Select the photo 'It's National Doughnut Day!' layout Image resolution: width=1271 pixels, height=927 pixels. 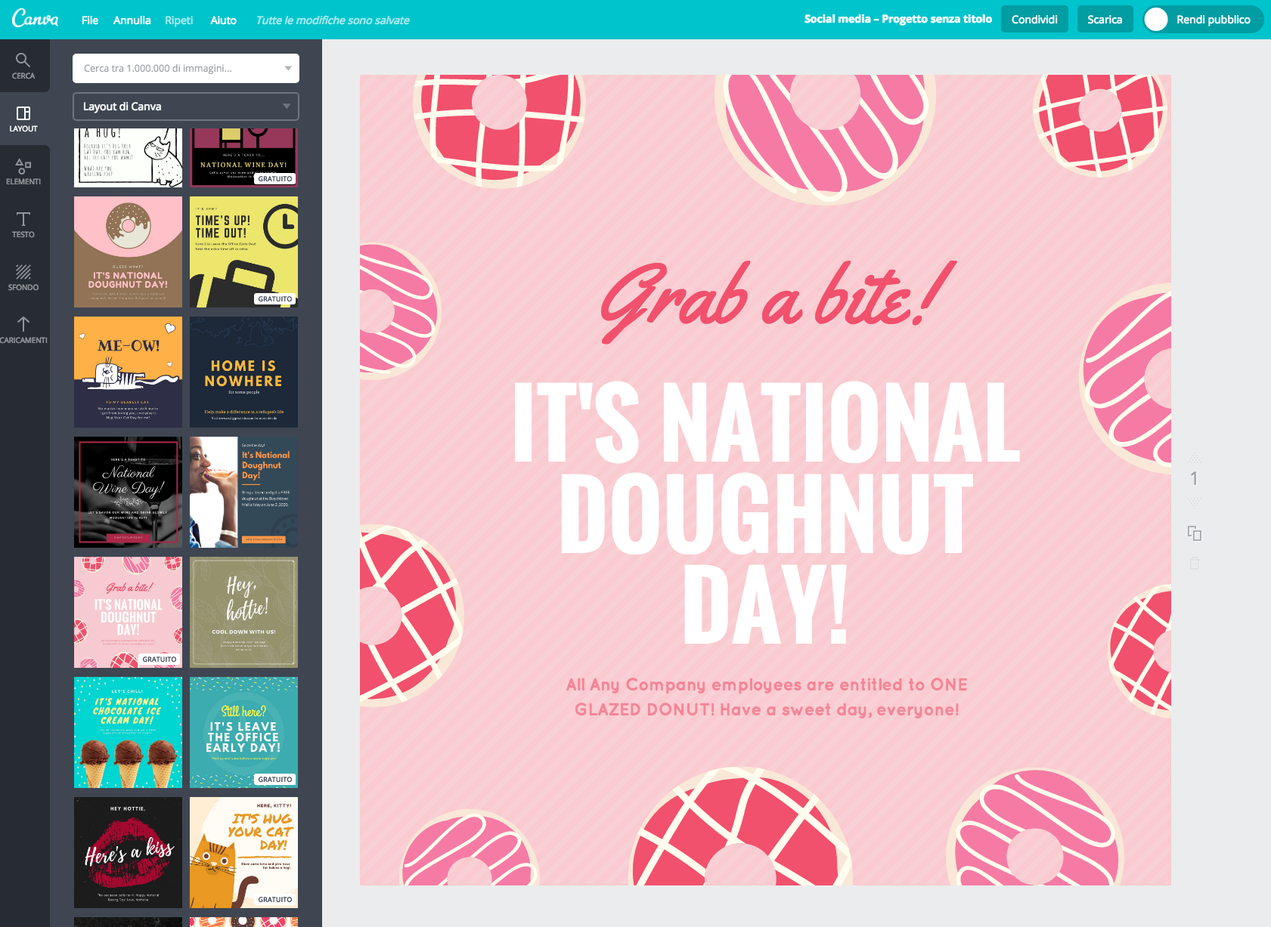click(243, 493)
